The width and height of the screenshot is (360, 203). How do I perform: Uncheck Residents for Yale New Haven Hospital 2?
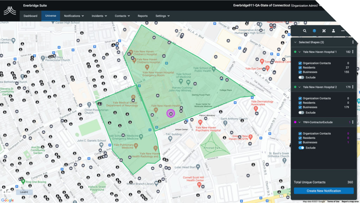tap(300, 103)
